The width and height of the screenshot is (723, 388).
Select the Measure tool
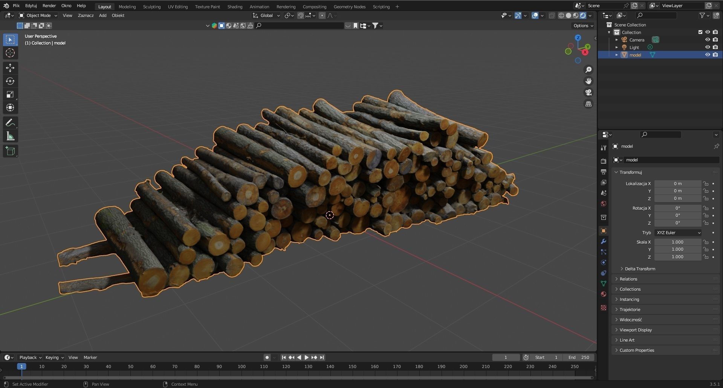[10, 136]
